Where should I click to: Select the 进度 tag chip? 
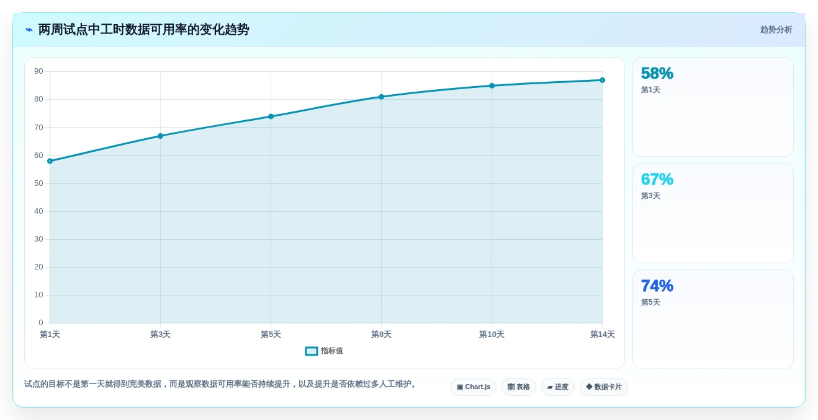pyautogui.click(x=558, y=387)
